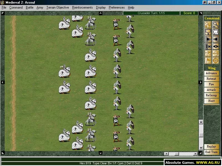Open the Army menu
This screenshot has height=166, width=222.
pos(40,7)
